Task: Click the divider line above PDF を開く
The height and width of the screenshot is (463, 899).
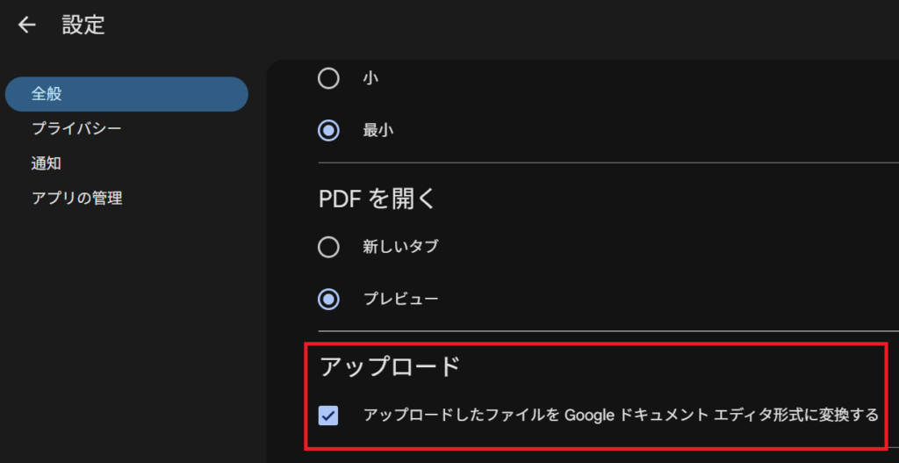Action: (606, 163)
